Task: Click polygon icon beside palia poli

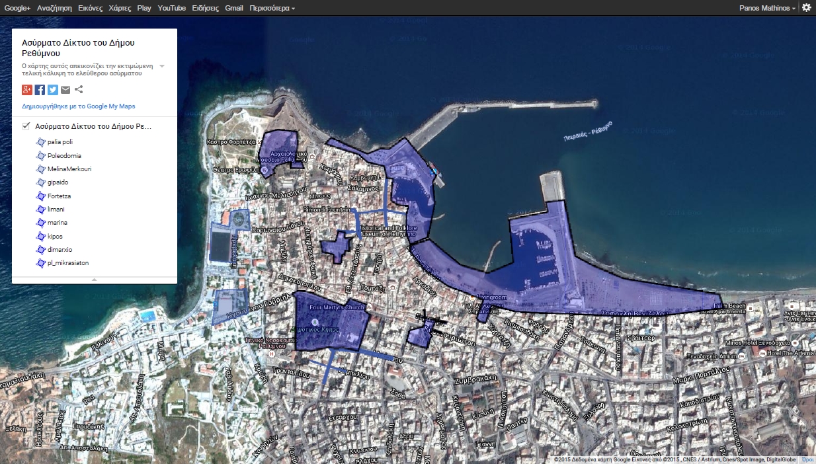Action: (x=40, y=142)
